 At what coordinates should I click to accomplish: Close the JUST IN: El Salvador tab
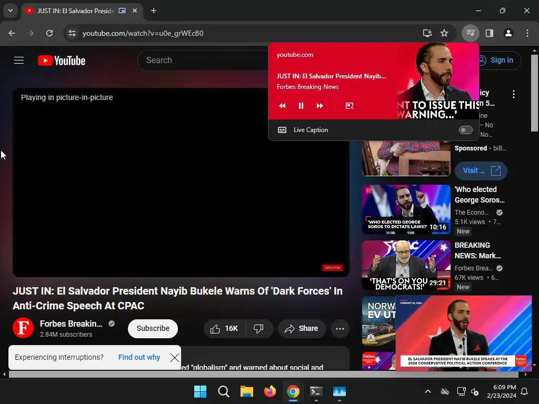point(135,11)
